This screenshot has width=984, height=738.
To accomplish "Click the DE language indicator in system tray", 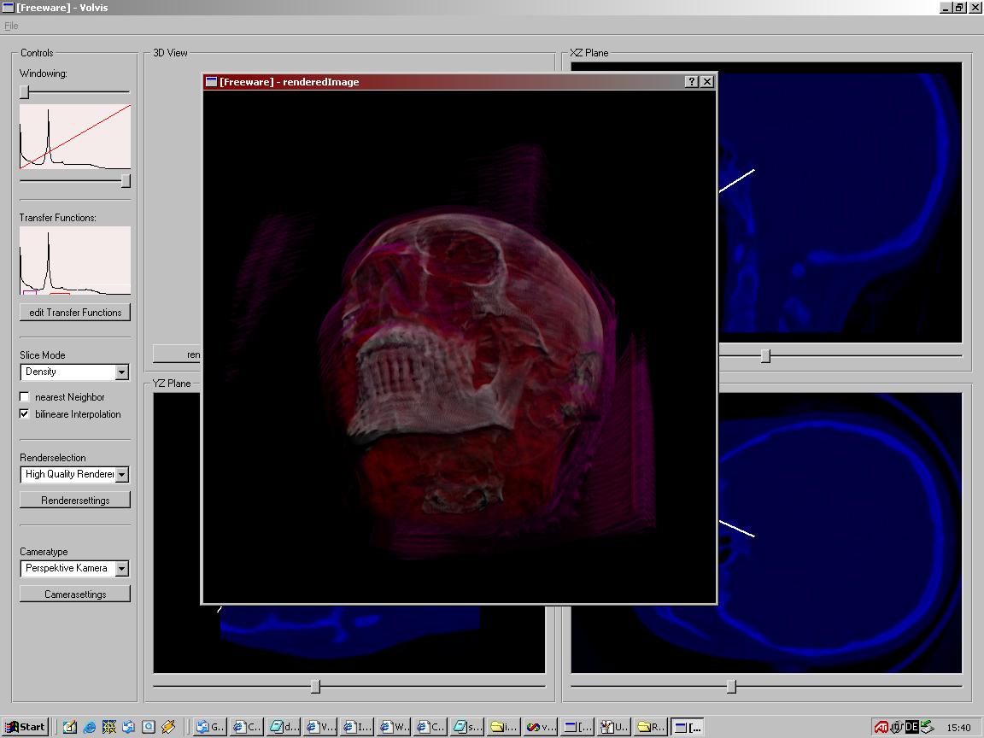I will (911, 727).
